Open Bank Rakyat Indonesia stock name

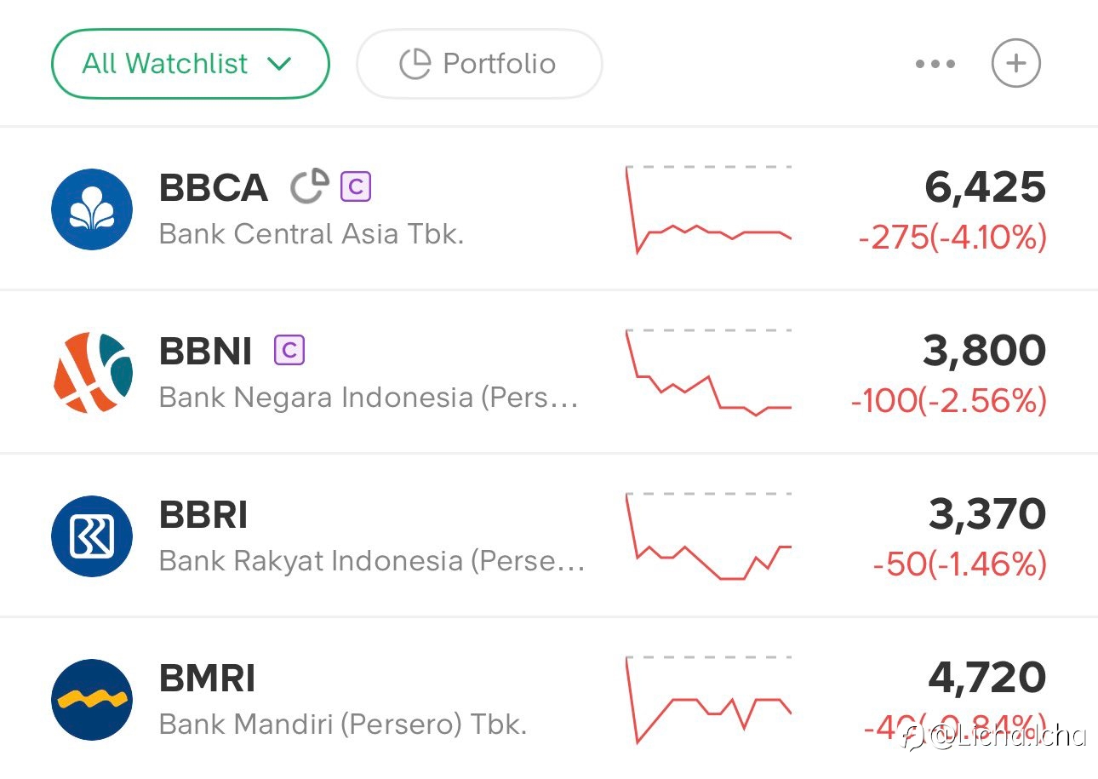(x=371, y=561)
